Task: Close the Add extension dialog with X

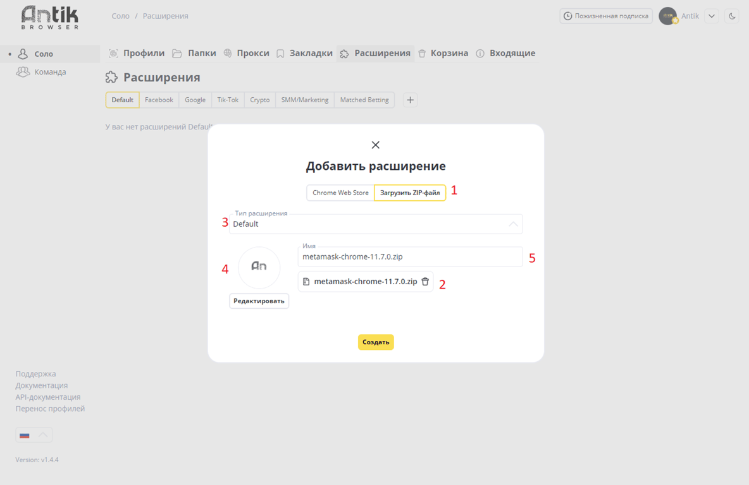Action: point(376,145)
